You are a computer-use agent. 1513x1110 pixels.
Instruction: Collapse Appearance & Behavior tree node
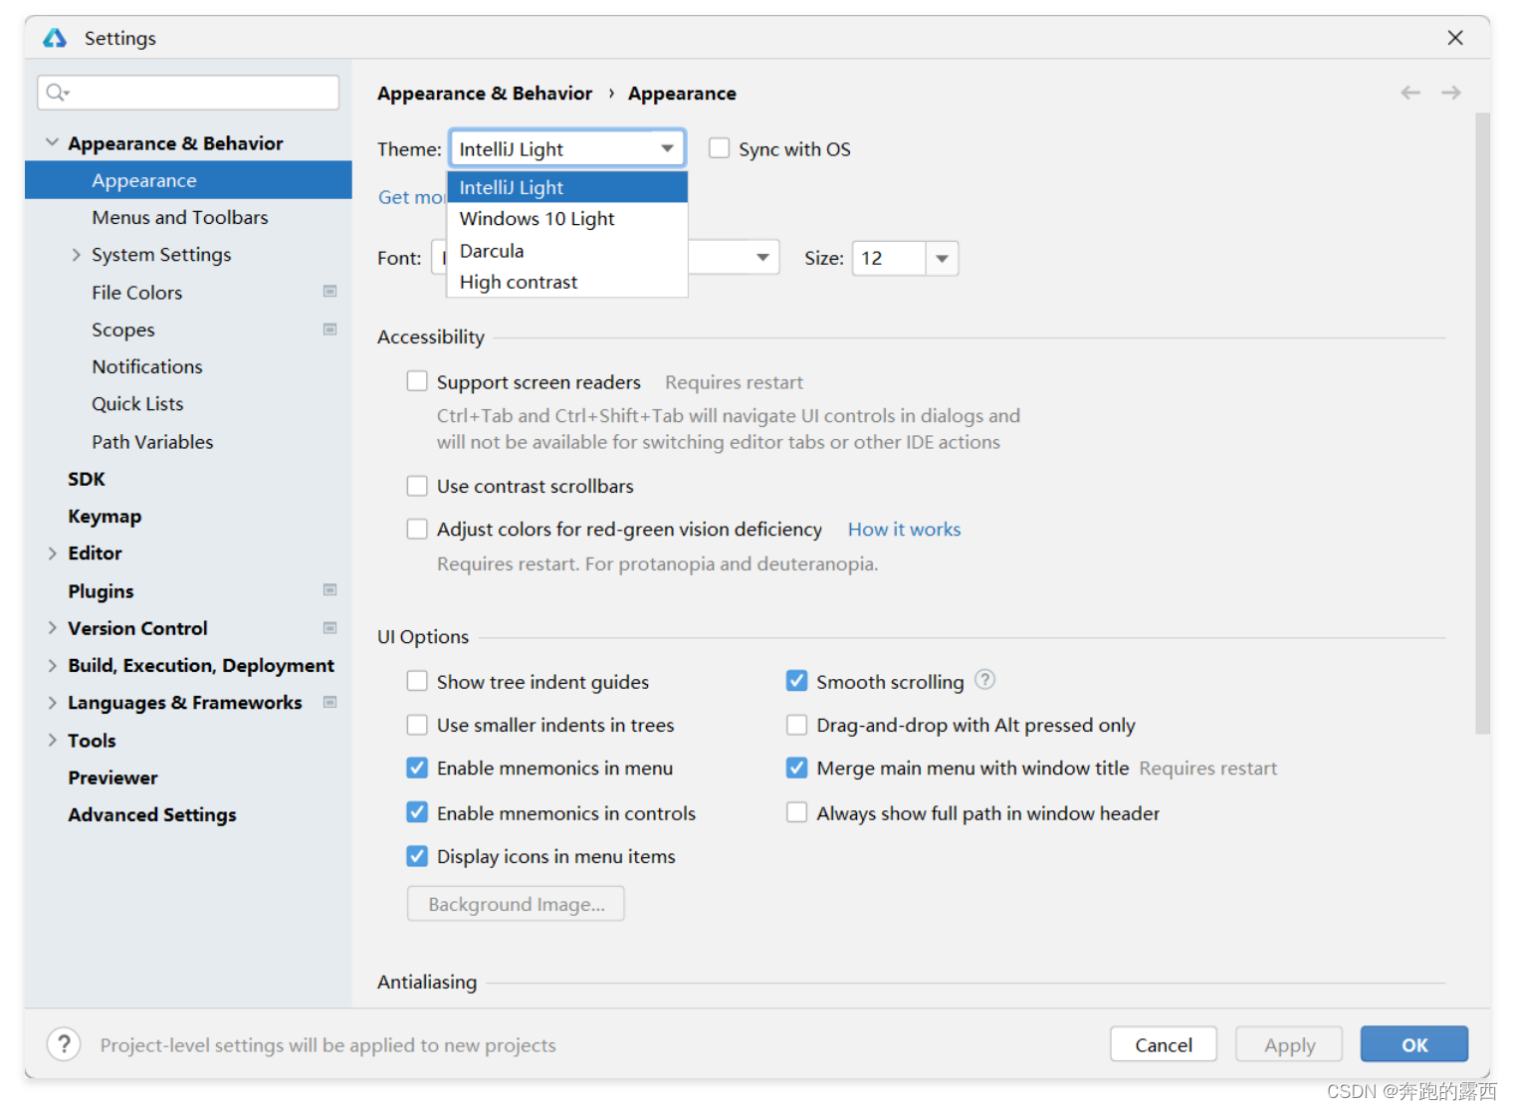(52, 143)
